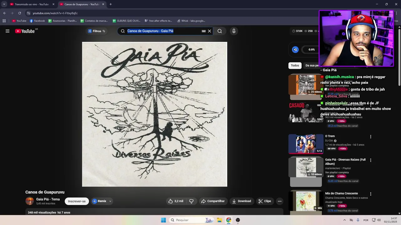Viewport: 401px width, 225px height.
Task: Open the CASADO video thumbnail
Action: tap(306, 112)
